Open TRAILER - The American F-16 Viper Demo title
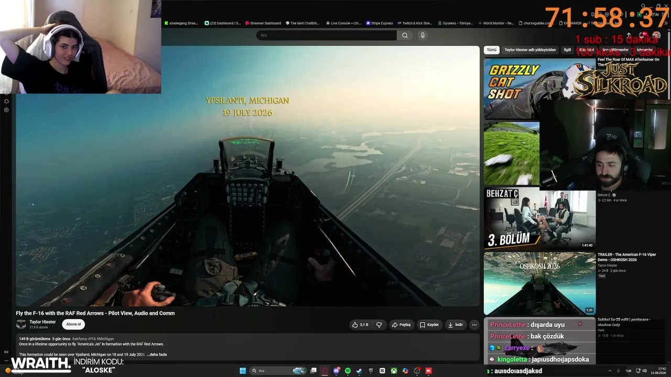The image size is (671, 377). tap(627, 258)
